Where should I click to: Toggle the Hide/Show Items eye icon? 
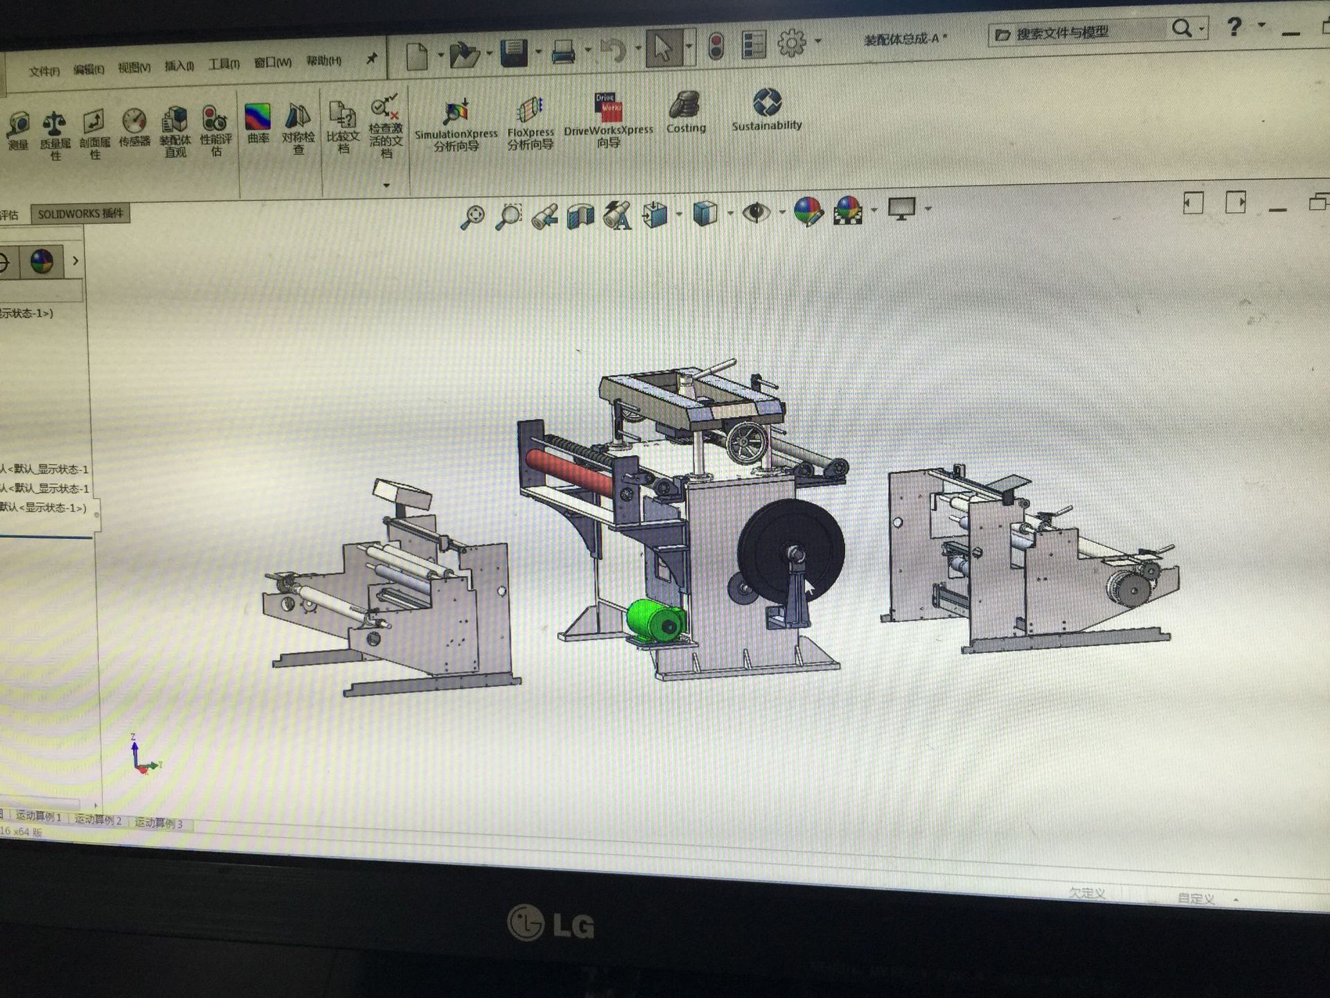(756, 211)
